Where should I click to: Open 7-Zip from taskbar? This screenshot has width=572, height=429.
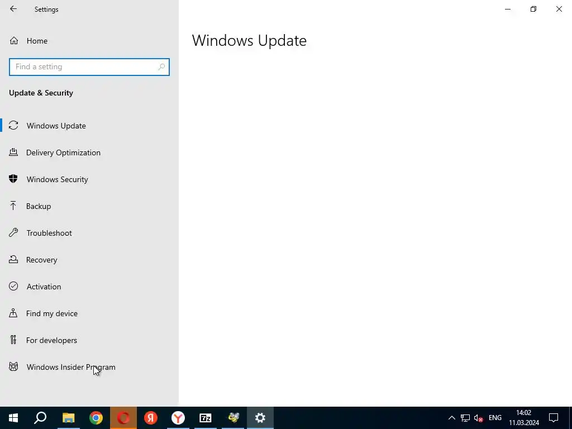point(206,418)
